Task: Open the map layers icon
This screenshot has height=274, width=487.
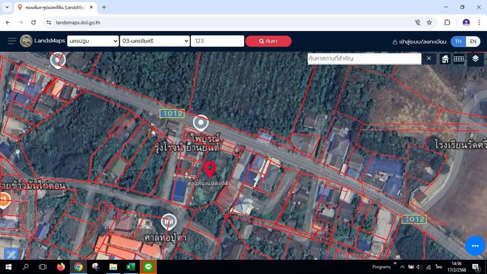Action: click(475, 59)
